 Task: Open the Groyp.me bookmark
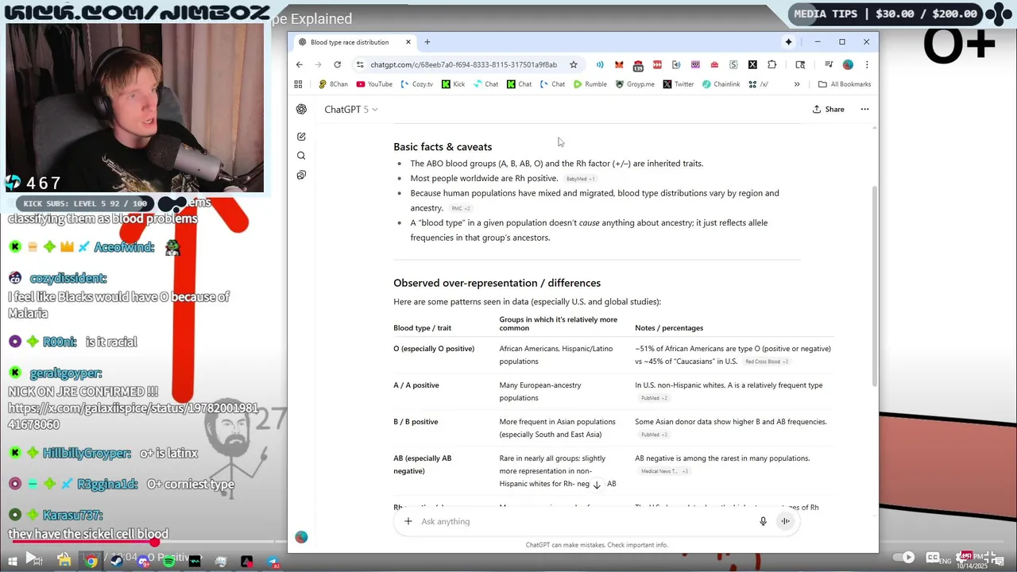point(635,84)
